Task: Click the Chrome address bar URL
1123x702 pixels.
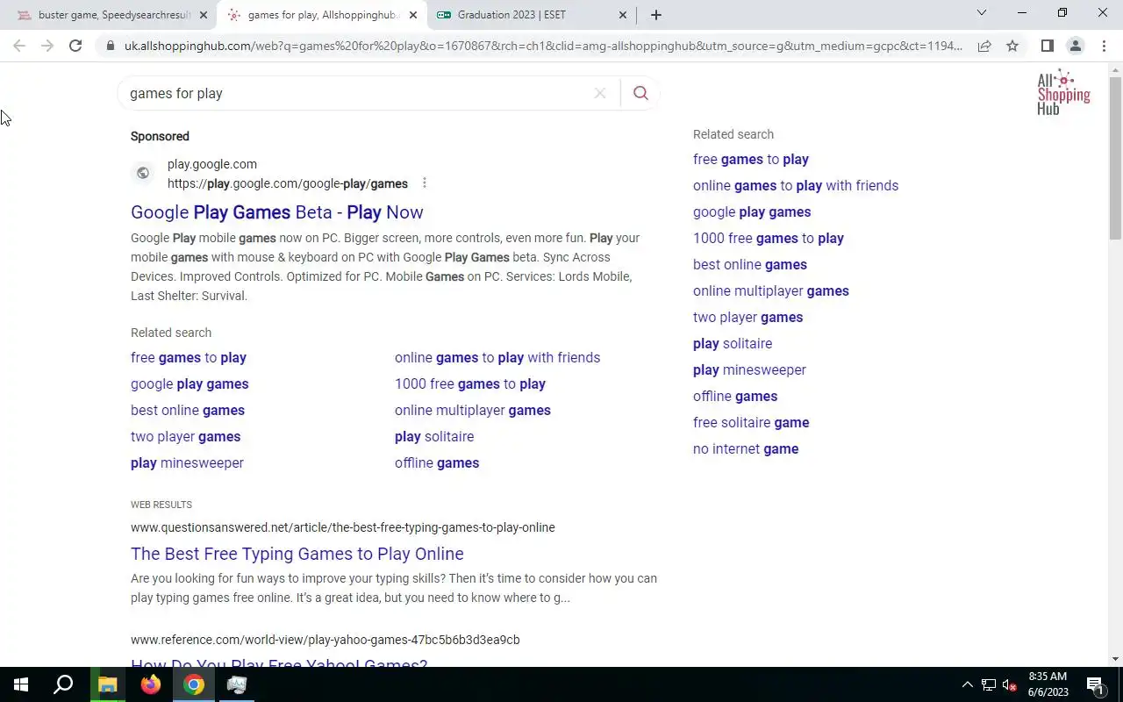Action: click(x=543, y=46)
